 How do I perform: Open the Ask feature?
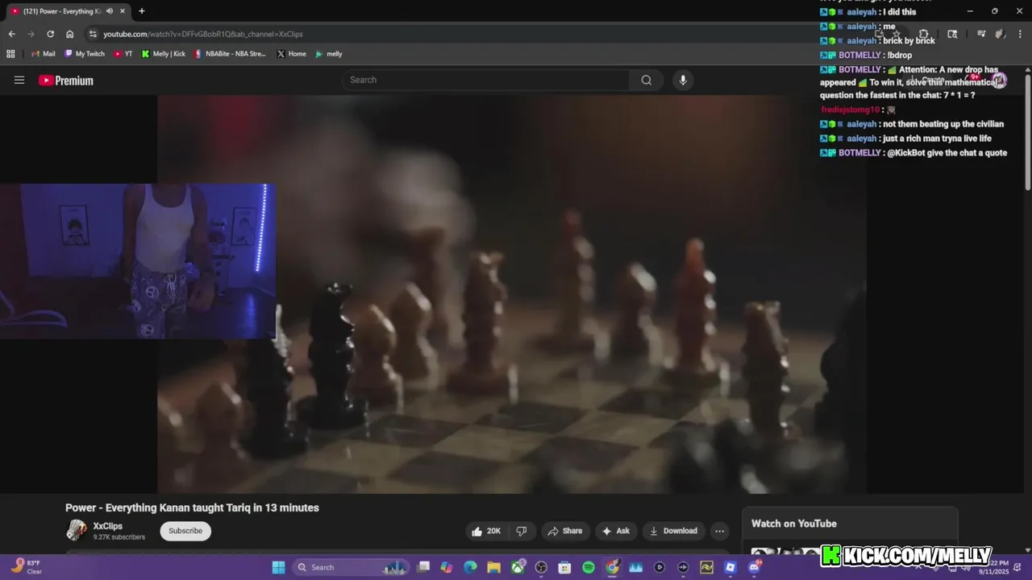(616, 531)
